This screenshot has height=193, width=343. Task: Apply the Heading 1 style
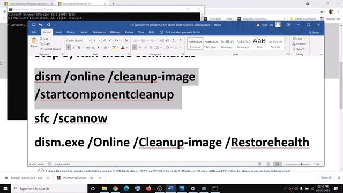point(227,43)
